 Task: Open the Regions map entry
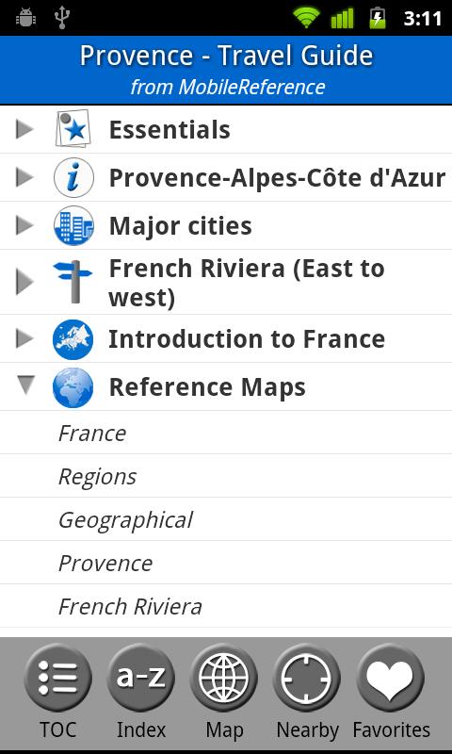226,476
